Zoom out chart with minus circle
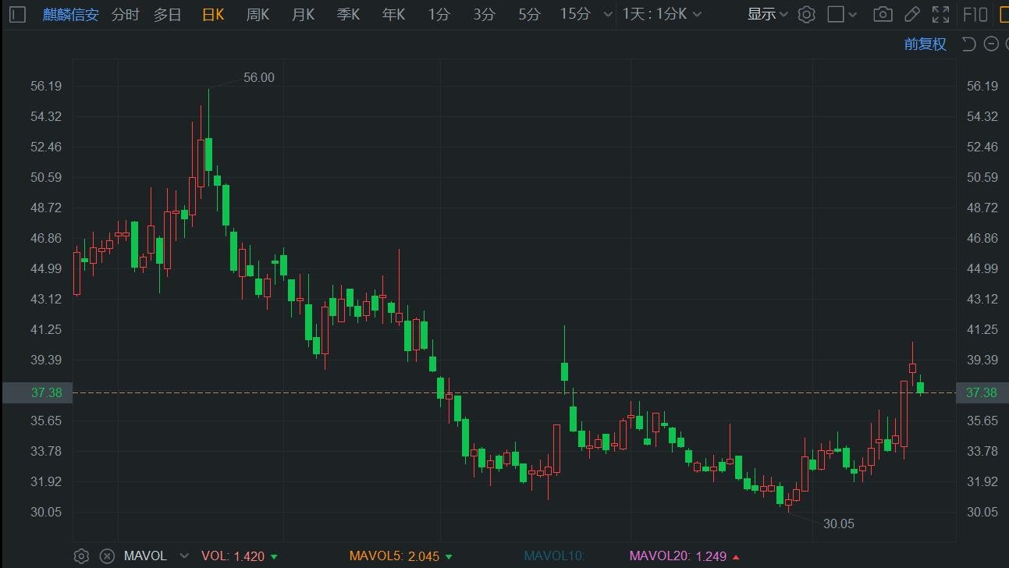The height and width of the screenshot is (568, 1009). (991, 44)
